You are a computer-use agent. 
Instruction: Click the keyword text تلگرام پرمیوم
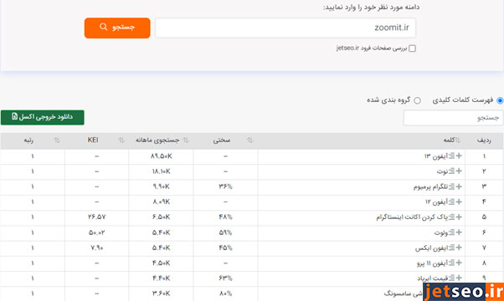(430, 186)
